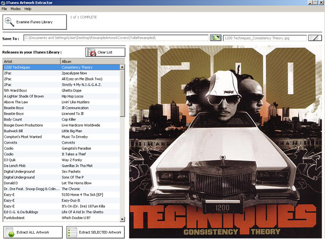Click the Extract SELECTED Artwork checklist icon

[x=72, y=233]
